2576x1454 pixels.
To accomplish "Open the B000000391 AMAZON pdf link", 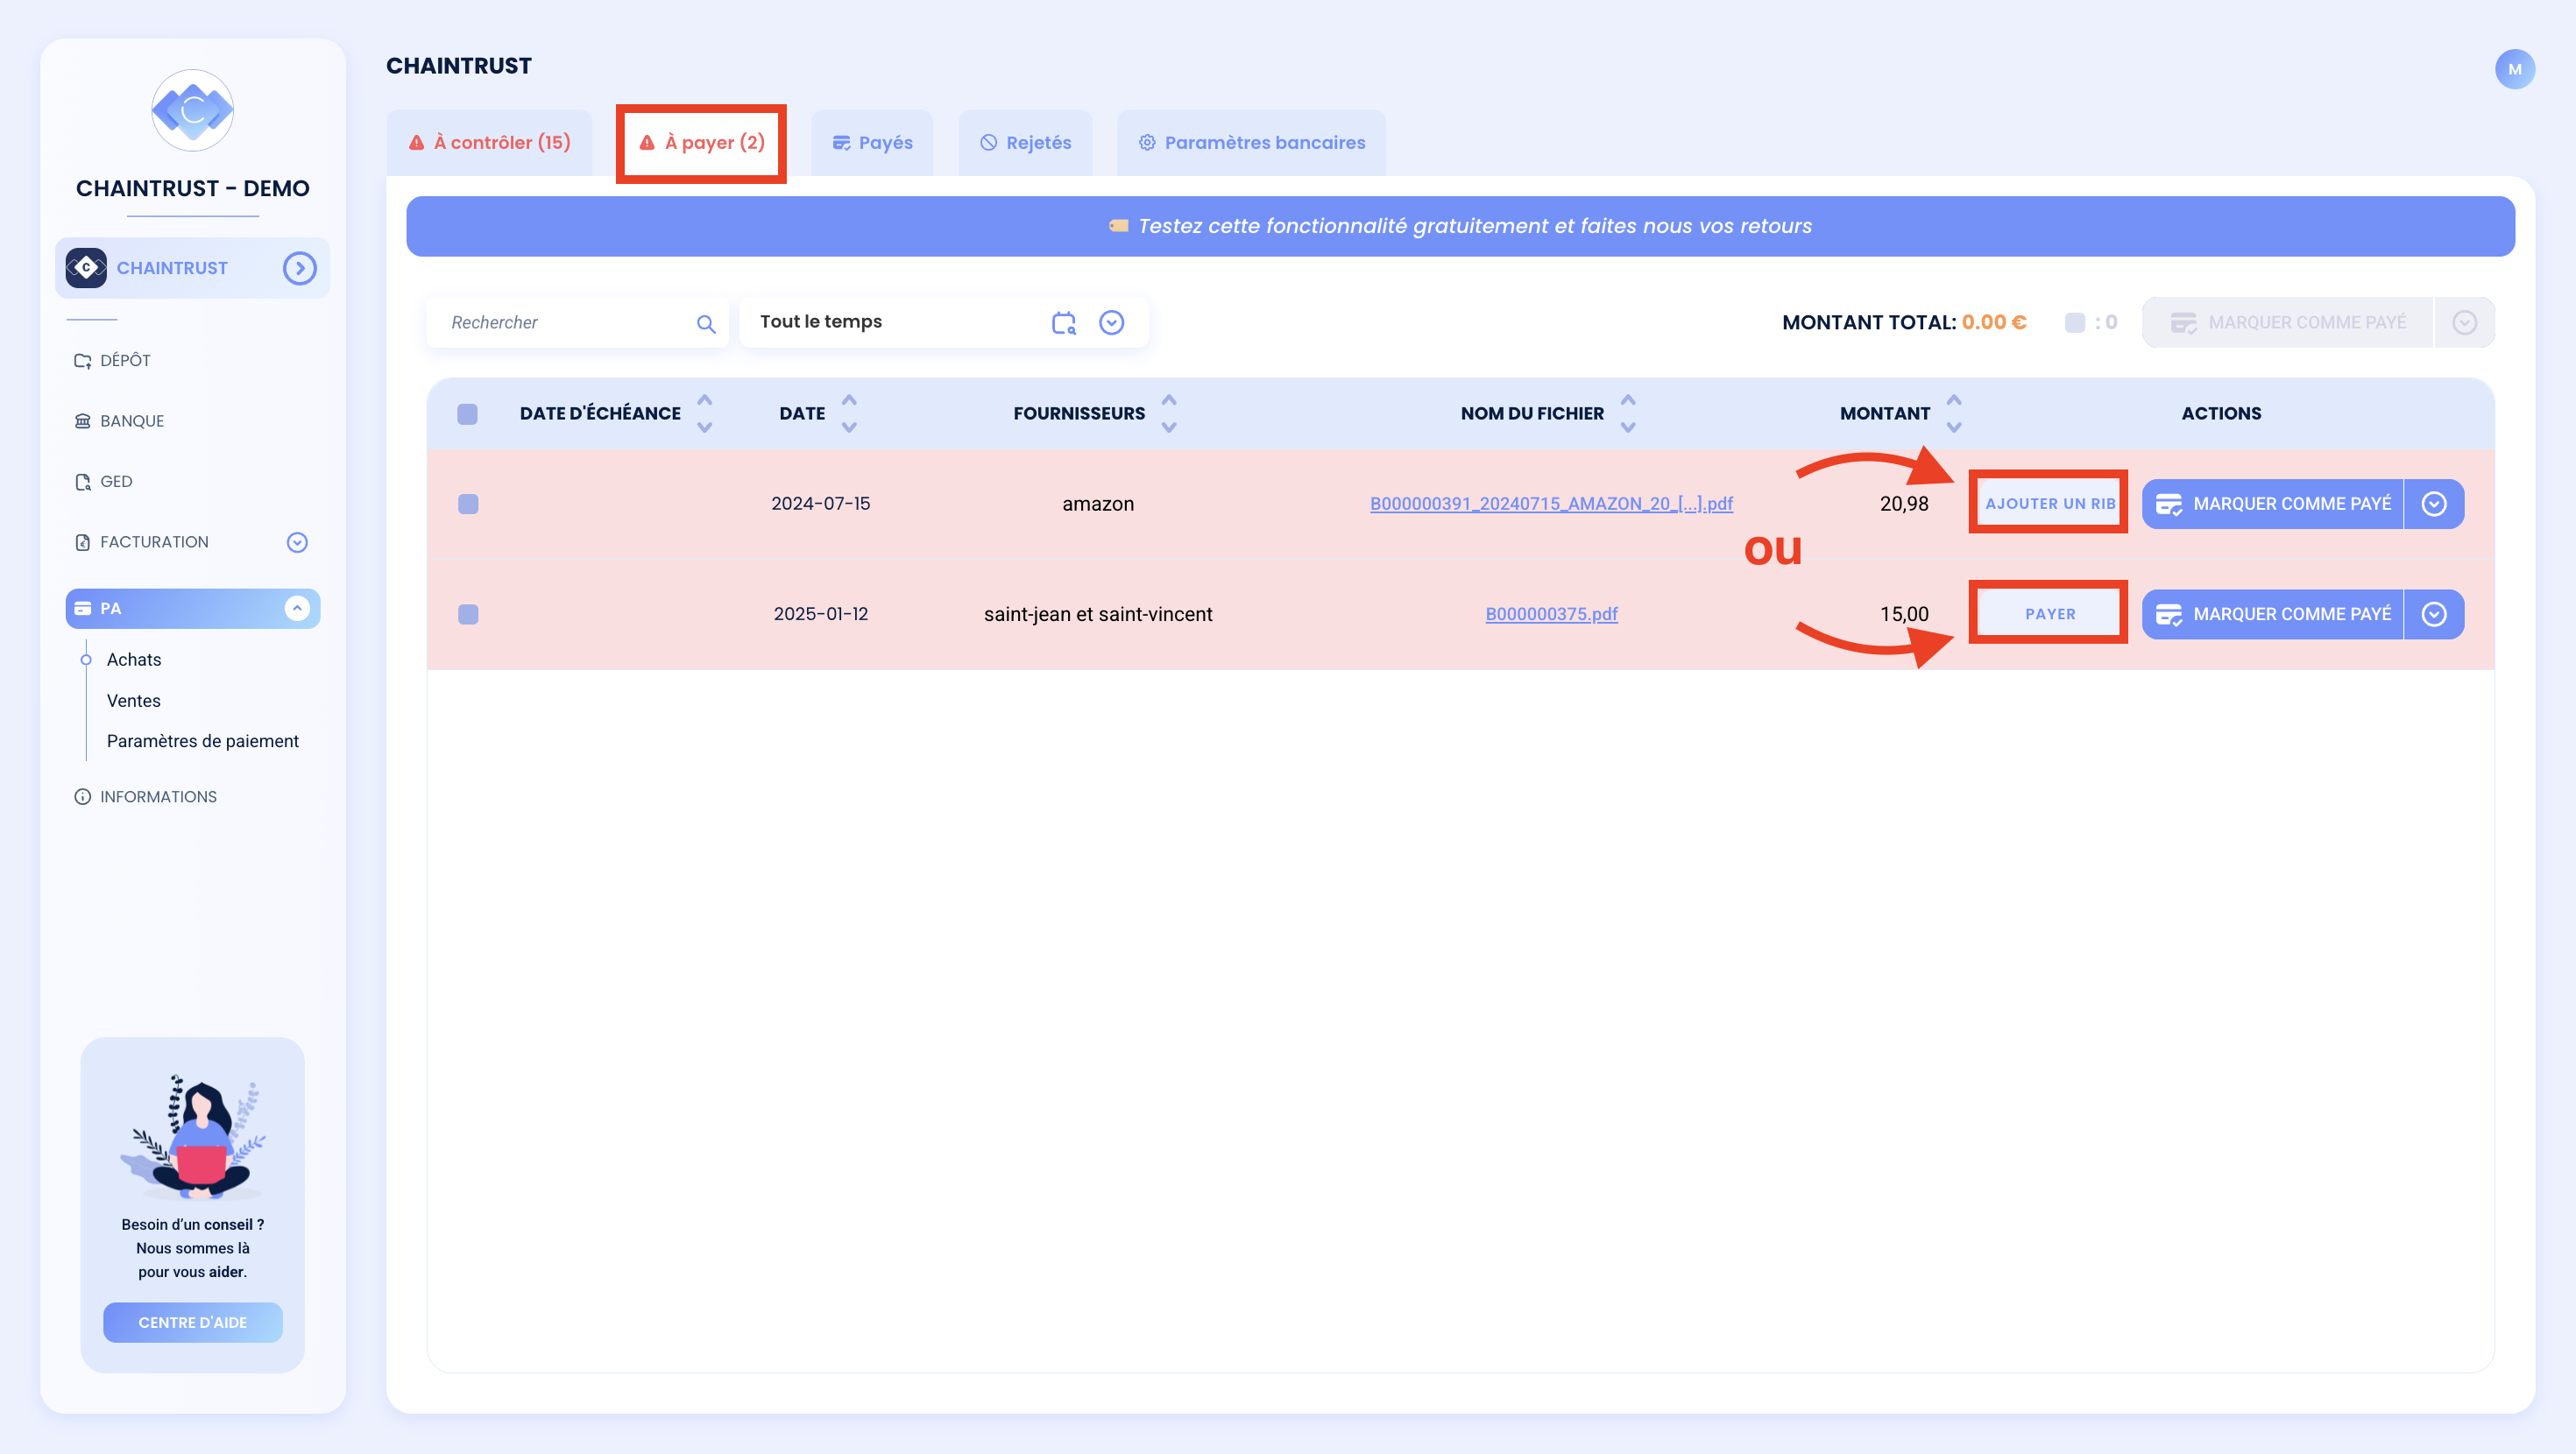I will (1551, 504).
